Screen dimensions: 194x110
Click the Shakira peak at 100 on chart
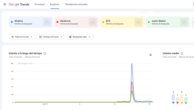pos(132,64)
